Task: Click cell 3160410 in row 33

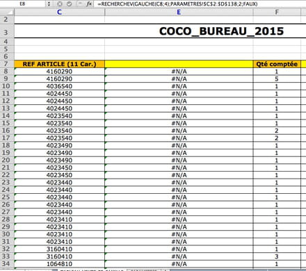Action: (59, 256)
